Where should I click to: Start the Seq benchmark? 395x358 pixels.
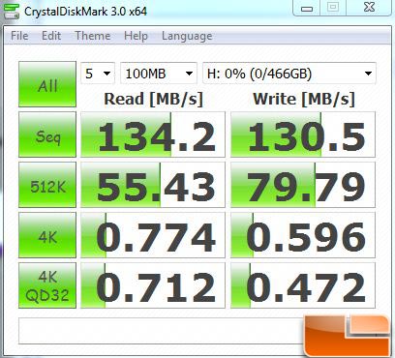[47, 134]
